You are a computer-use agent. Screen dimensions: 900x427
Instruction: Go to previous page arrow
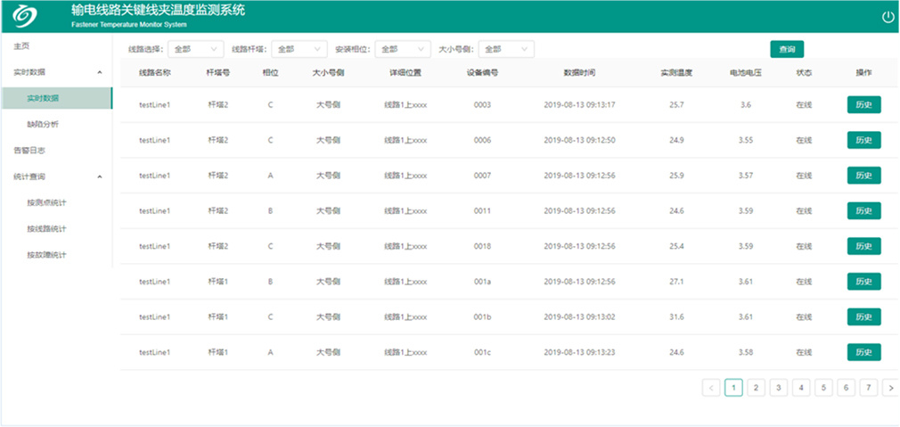point(711,388)
